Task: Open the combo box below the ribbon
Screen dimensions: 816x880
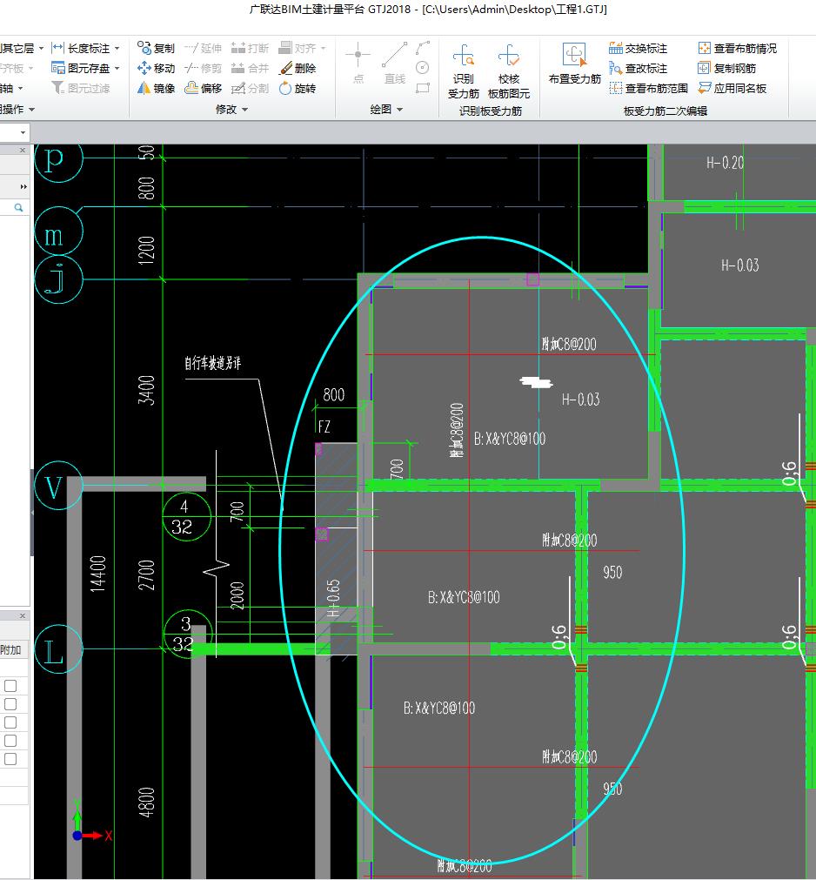Action: [x=23, y=133]
